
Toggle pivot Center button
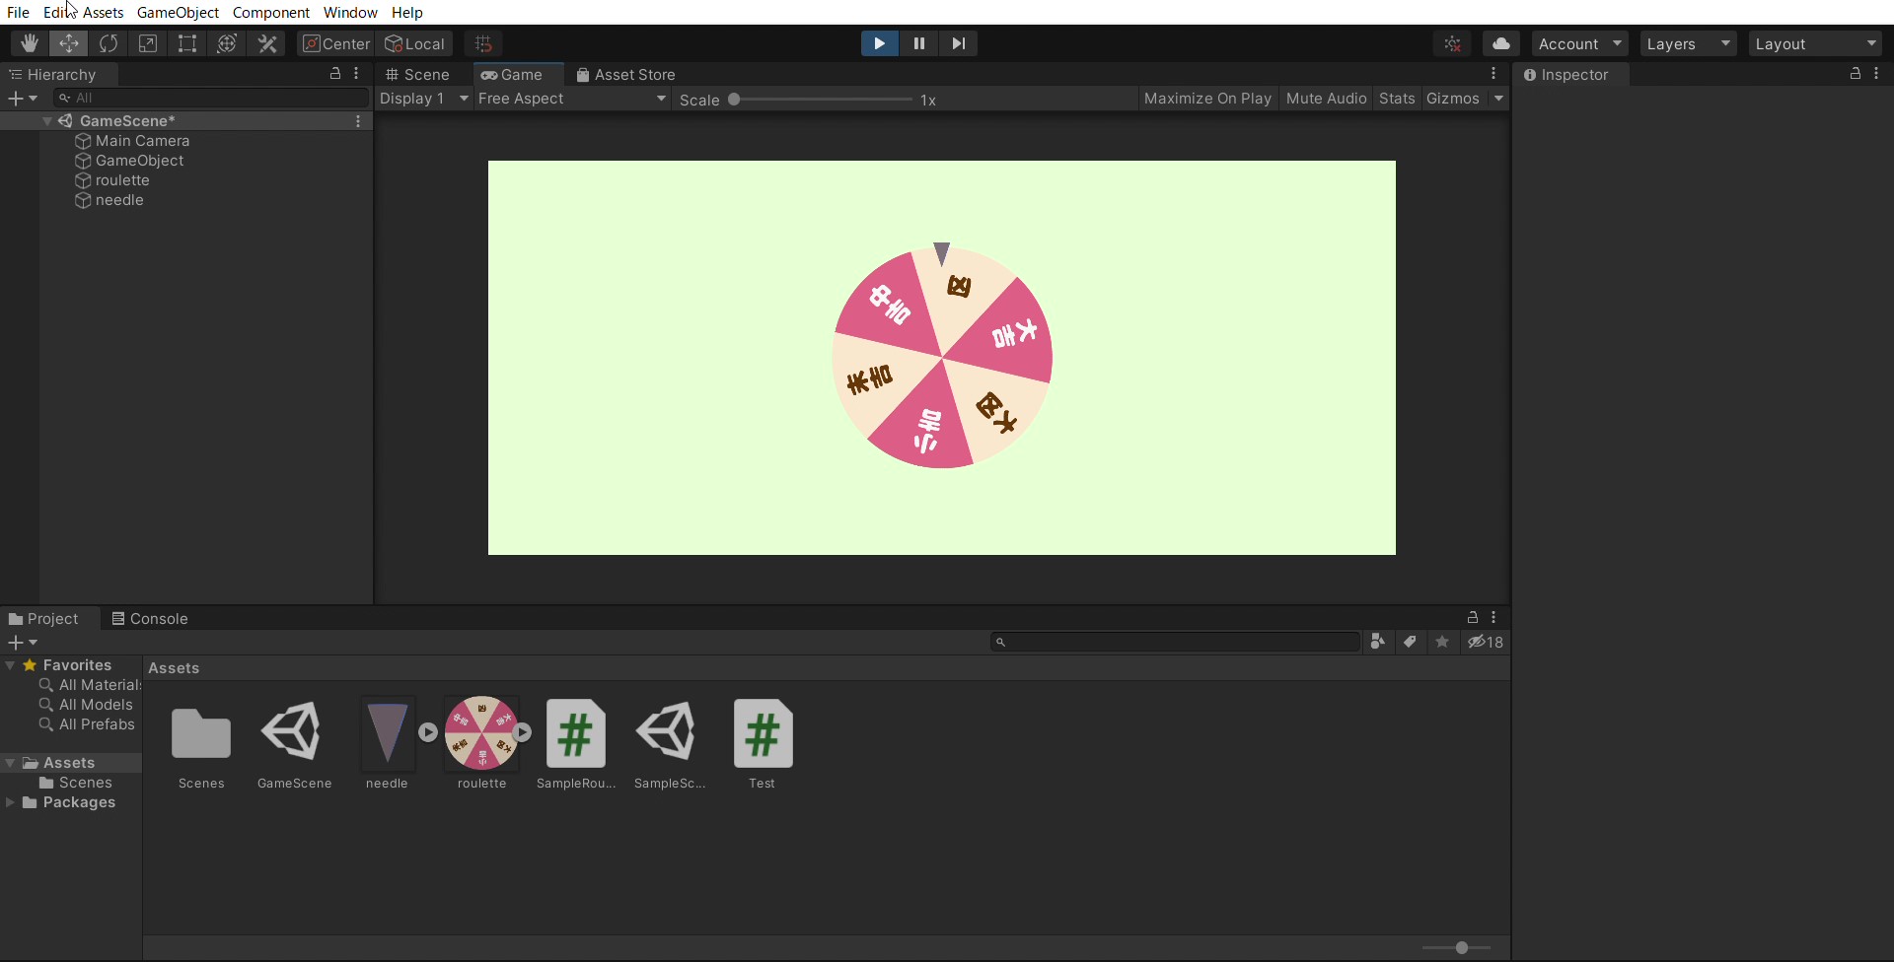[x=336, y=43]
